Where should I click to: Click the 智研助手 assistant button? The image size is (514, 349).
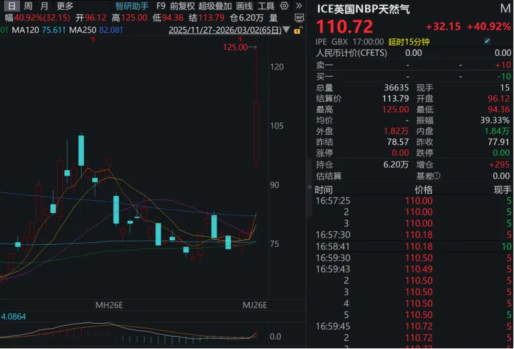tap(132, 6)
